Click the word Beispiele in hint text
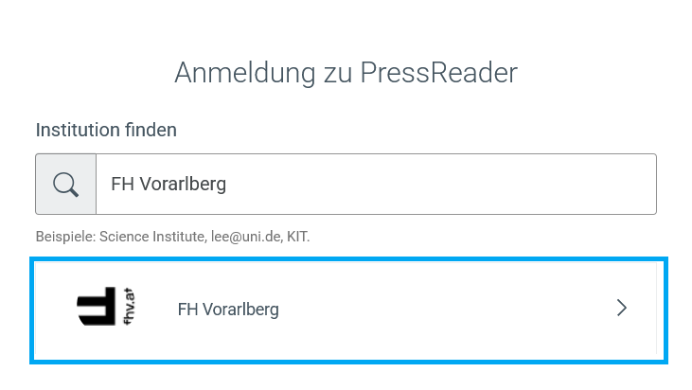Viewport: 692px width, 390px height. coord(65,237)
